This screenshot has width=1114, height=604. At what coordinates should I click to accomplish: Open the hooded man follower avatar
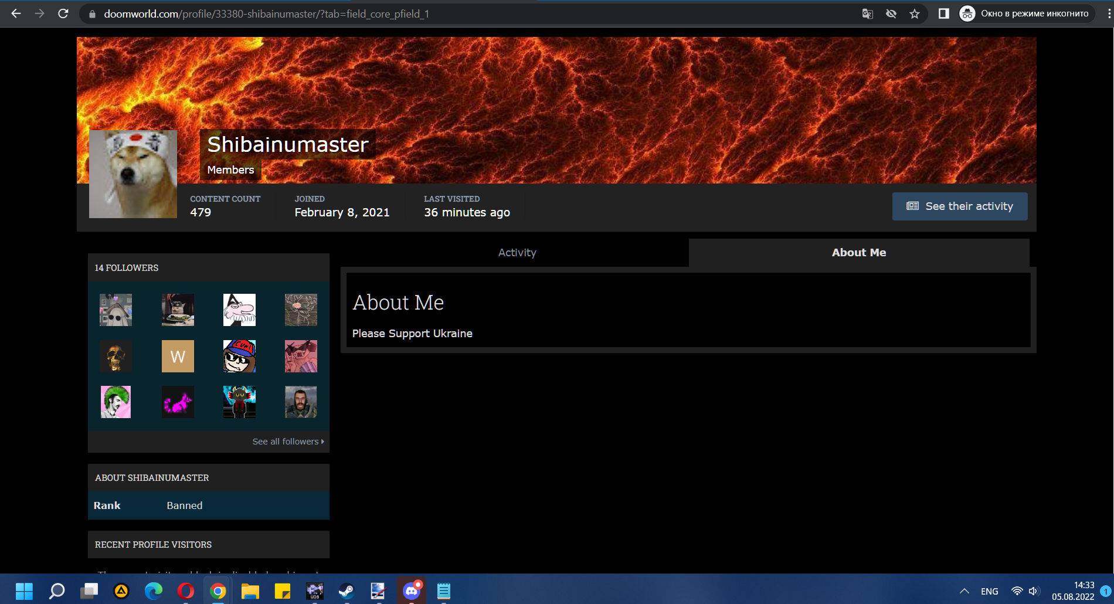pos(301,402)
